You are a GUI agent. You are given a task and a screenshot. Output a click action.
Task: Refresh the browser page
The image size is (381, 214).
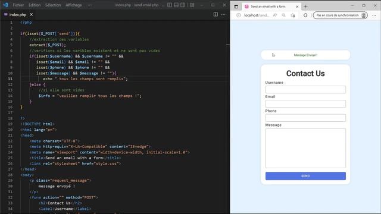tap(305, 15)
